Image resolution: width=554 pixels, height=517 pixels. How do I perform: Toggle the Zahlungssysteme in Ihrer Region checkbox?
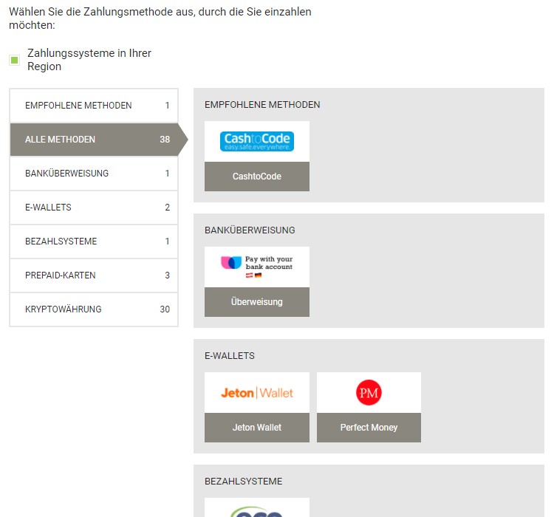tap(15, 60)
